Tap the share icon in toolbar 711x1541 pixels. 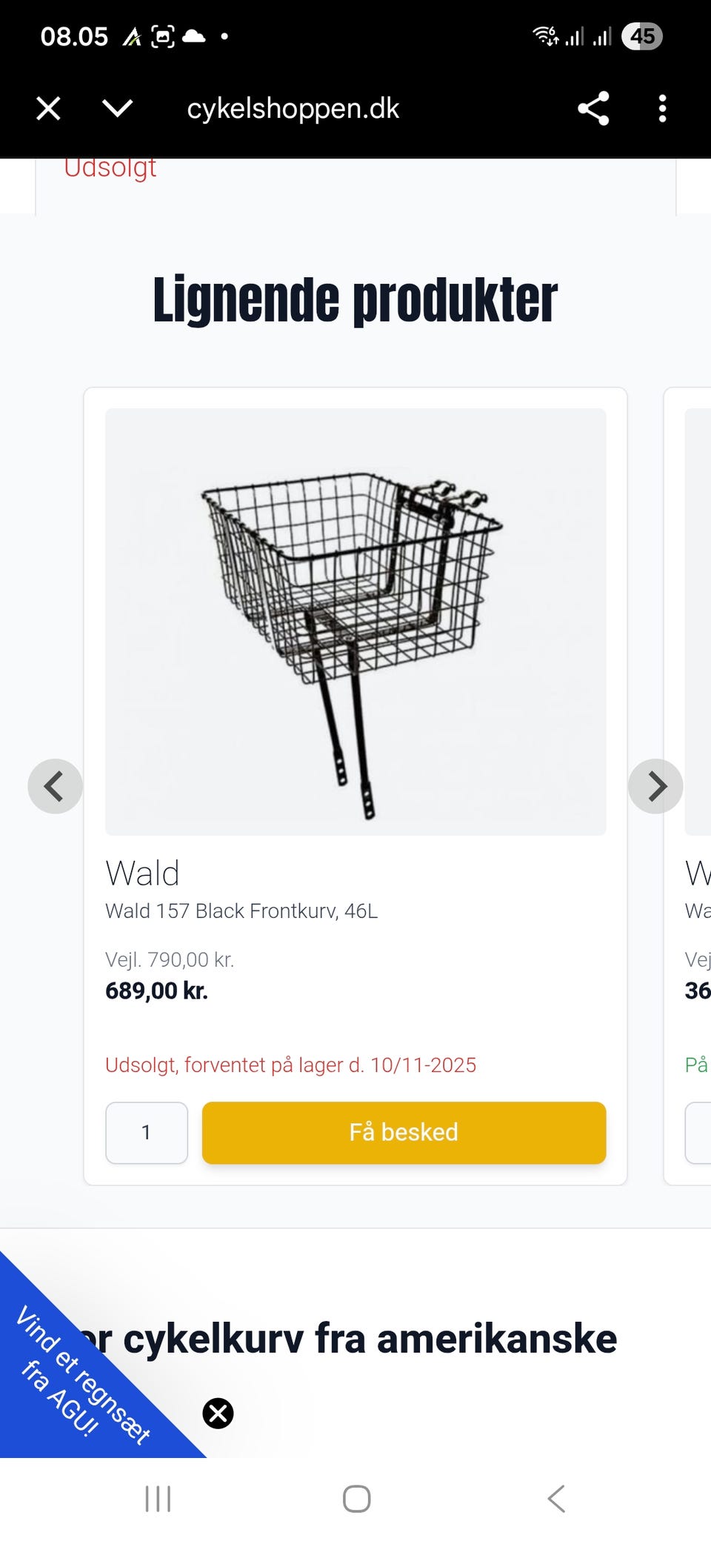593,109
